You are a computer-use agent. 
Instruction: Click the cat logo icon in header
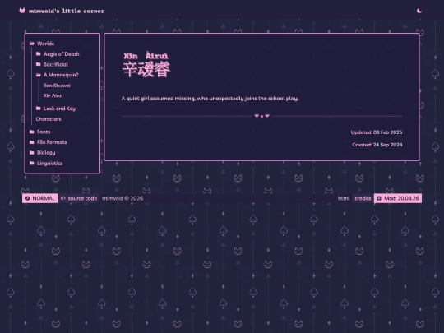click(22, 11)
